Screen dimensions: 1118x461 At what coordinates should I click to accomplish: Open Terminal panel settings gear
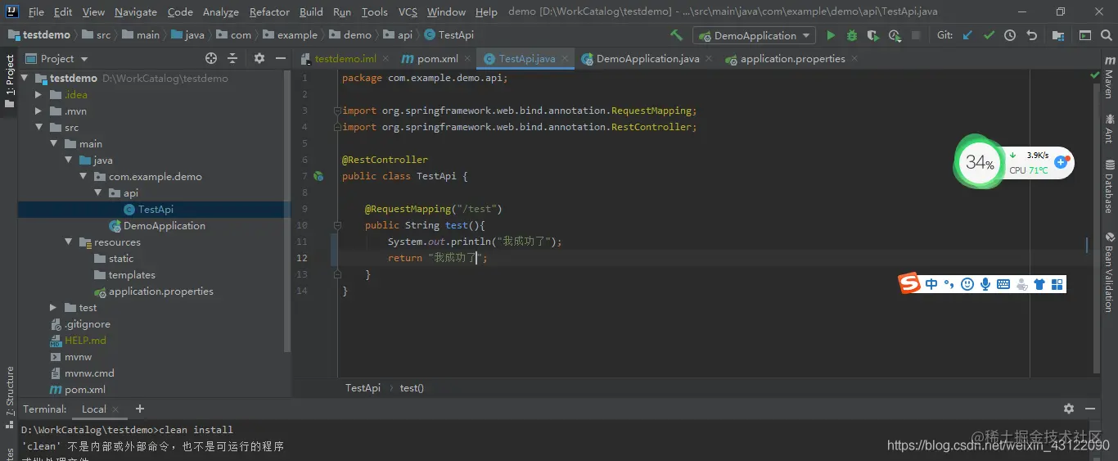click(1068, 409)
